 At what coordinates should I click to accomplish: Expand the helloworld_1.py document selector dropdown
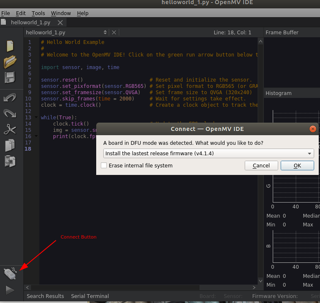coord(105,32)
